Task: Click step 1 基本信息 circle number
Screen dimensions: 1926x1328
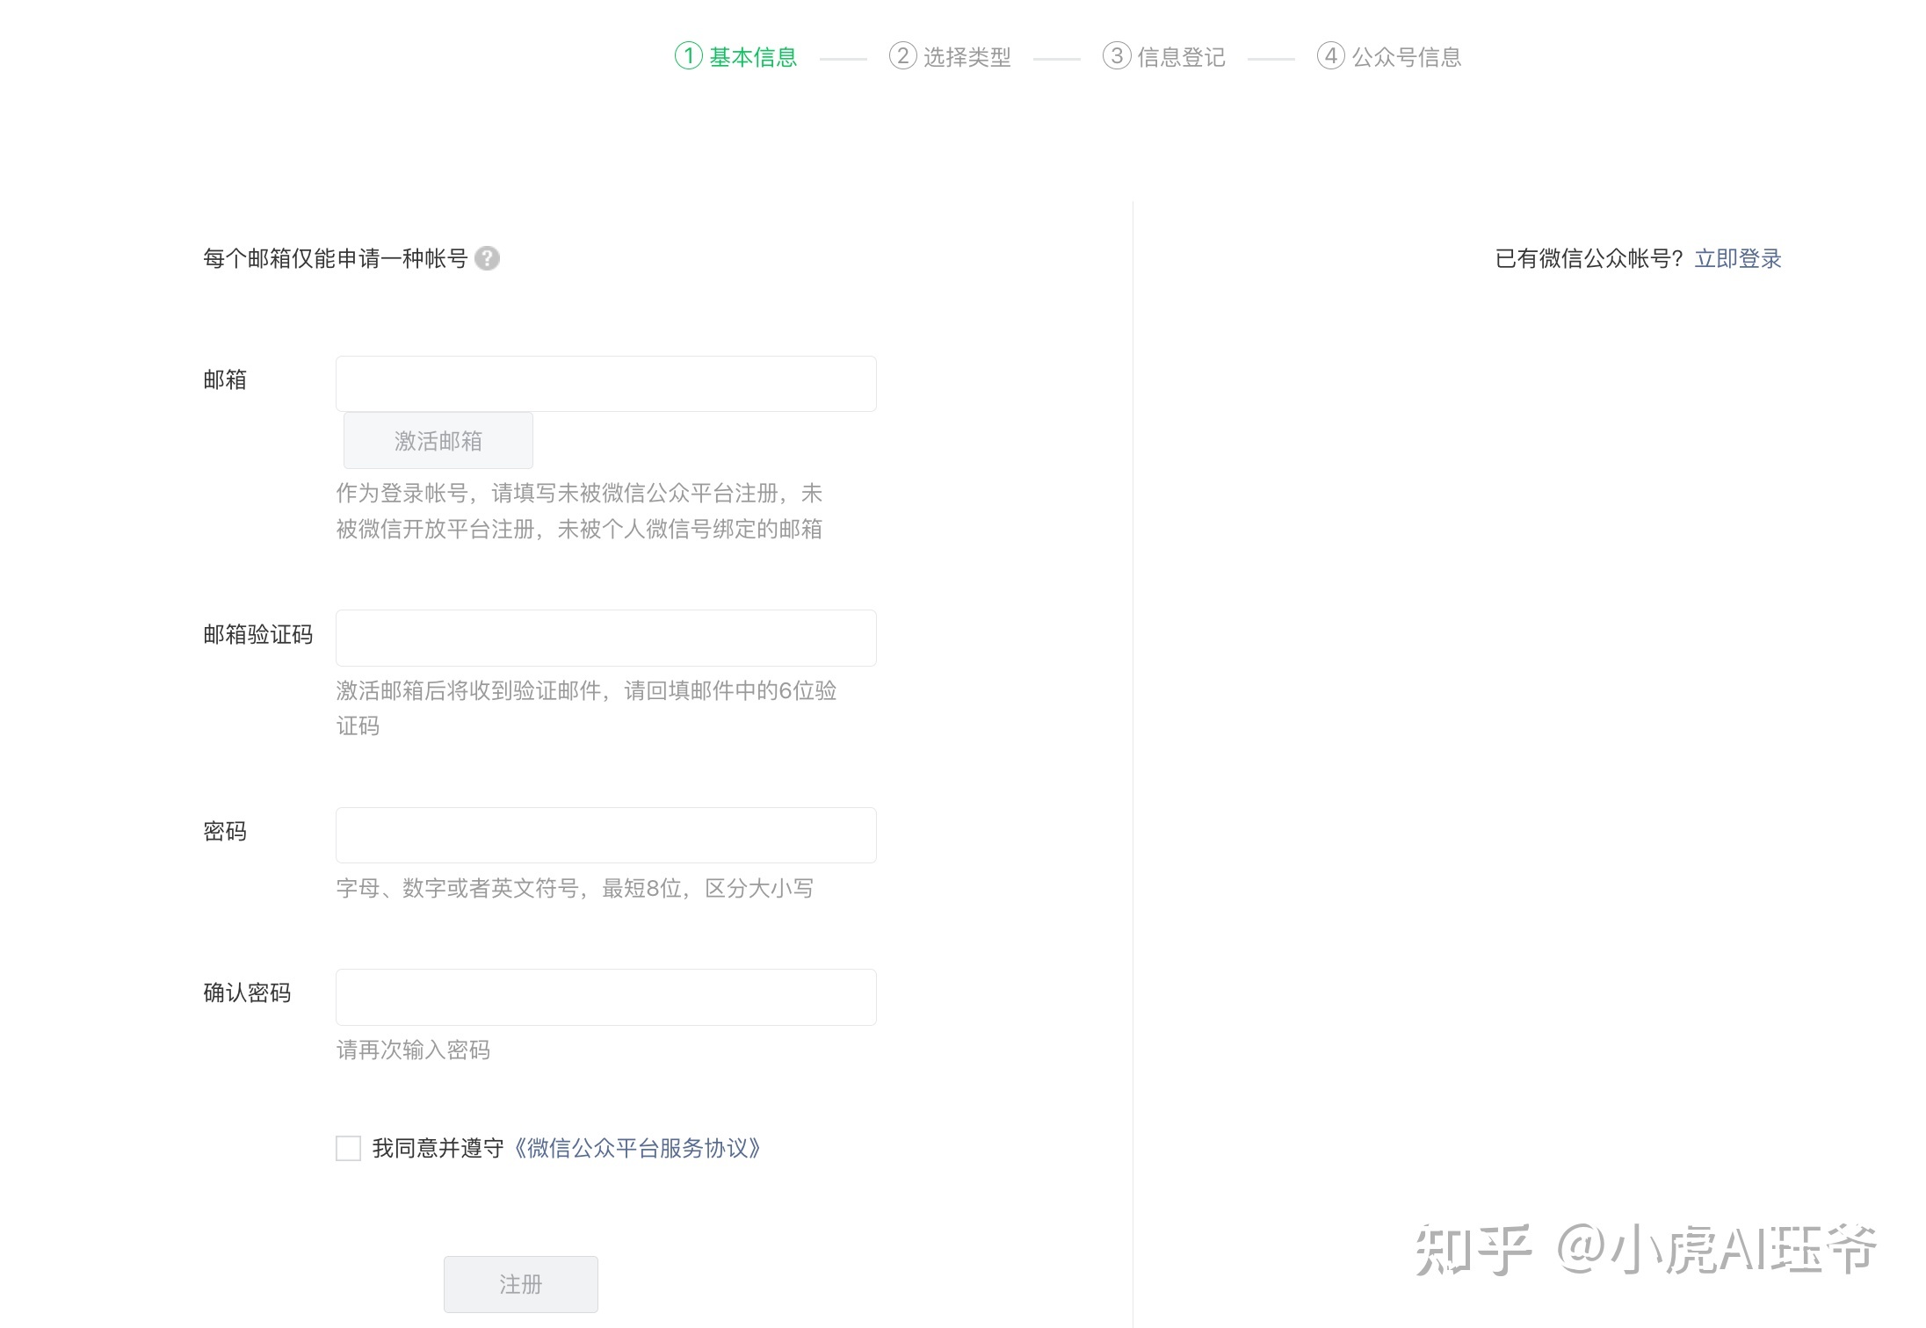Action: [x=689, y=56]
